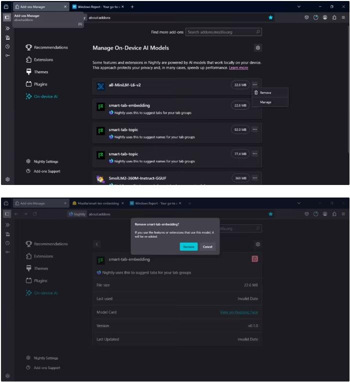Open Pocket icon in top window toolbar
The image size is (350, 382).
point(306,18)
